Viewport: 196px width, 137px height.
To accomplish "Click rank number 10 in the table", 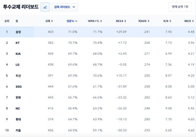I will tap(7, 130).
